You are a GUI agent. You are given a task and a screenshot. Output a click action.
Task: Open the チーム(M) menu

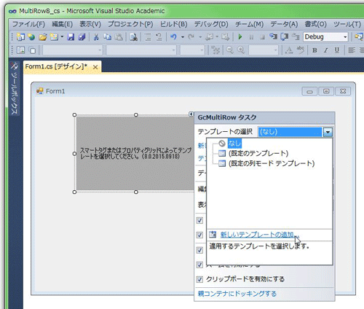click(x=249, y=24)
